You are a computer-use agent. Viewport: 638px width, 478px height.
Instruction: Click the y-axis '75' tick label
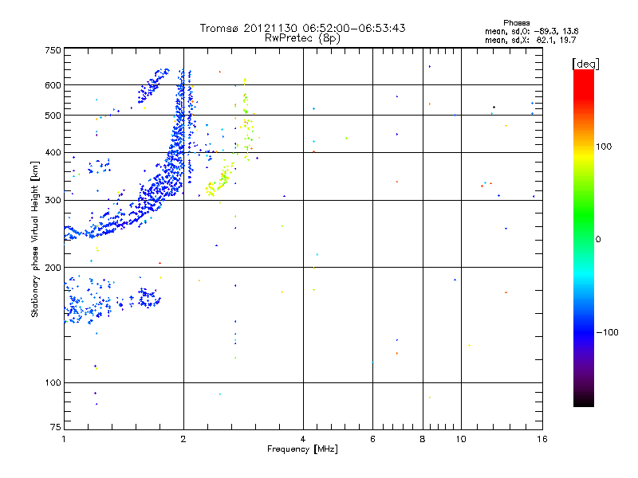click(56, 427)
